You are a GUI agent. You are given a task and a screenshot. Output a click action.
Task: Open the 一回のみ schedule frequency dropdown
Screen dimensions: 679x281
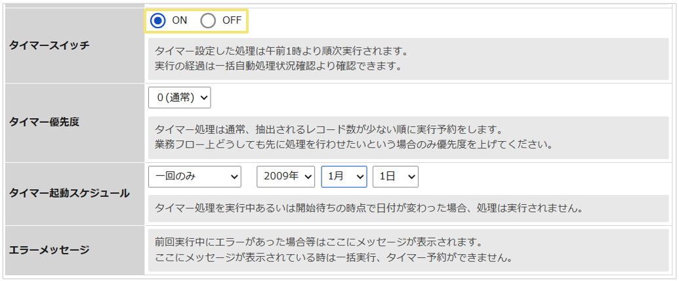194,177
